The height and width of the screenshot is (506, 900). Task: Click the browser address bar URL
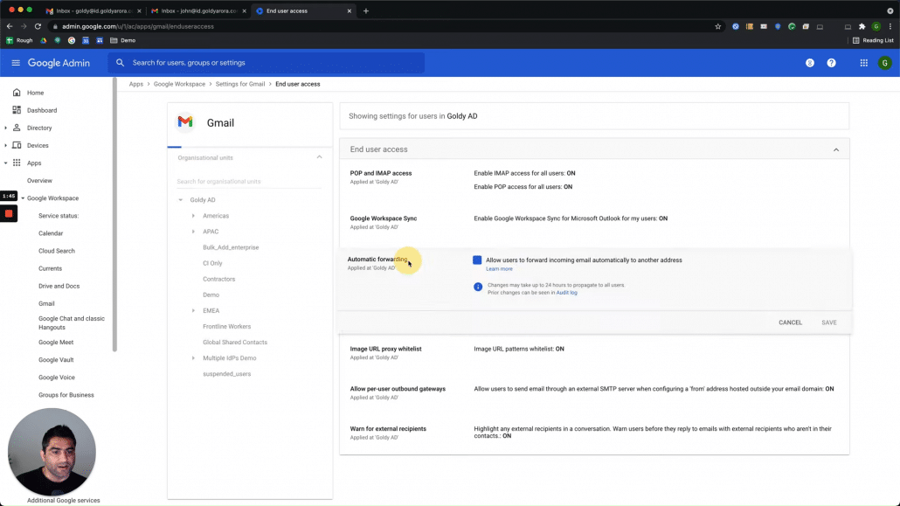pyautogui.click(x=138, y=26)
